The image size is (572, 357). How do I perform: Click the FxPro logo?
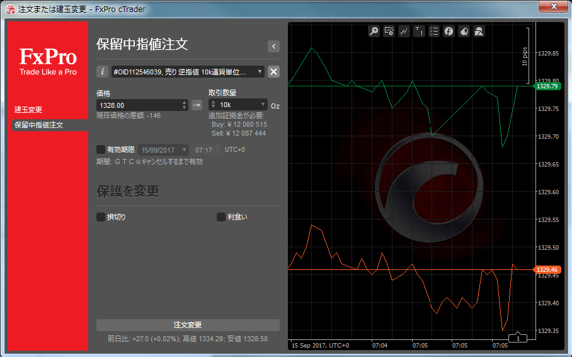(48, 61)
